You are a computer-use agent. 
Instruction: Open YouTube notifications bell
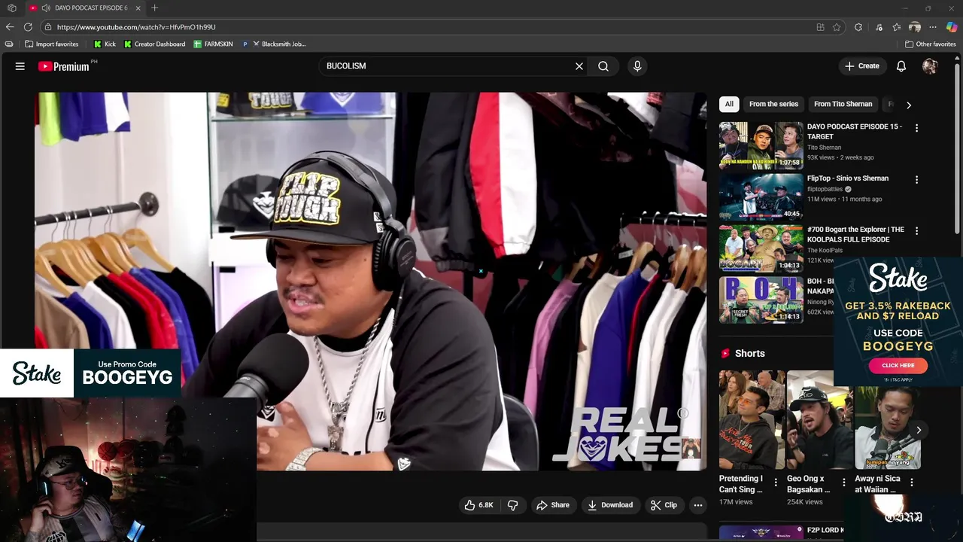901,66
